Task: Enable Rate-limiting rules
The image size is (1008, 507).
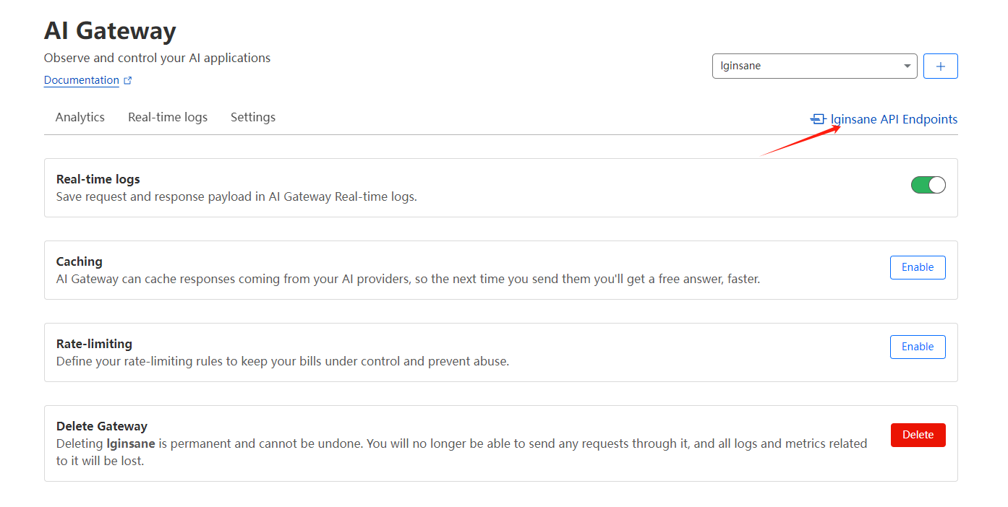Action: [x=917, y=347]
